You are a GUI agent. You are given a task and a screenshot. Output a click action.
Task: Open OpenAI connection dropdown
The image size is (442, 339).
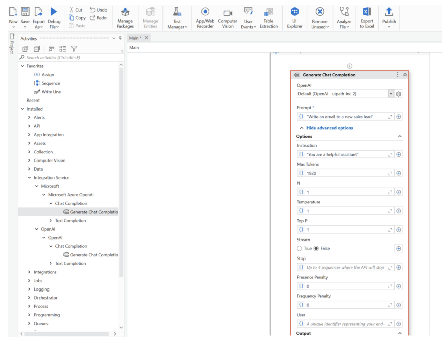tap(391, 94)
